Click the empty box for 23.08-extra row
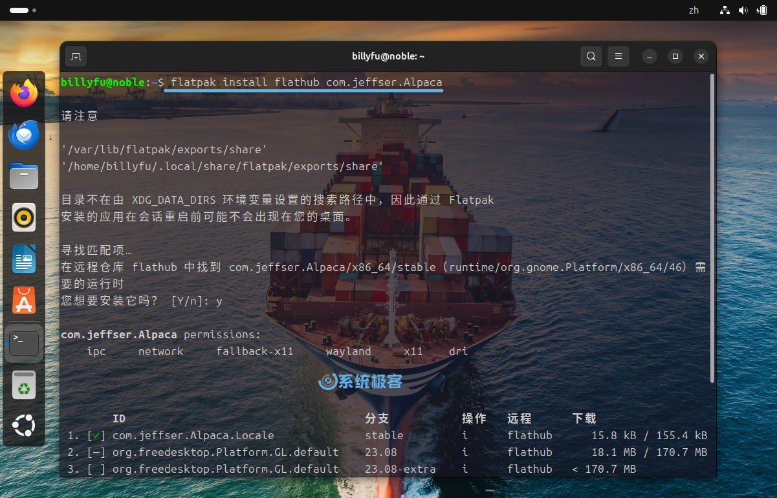This screenshot has height=498, width=777. point(96,469)
